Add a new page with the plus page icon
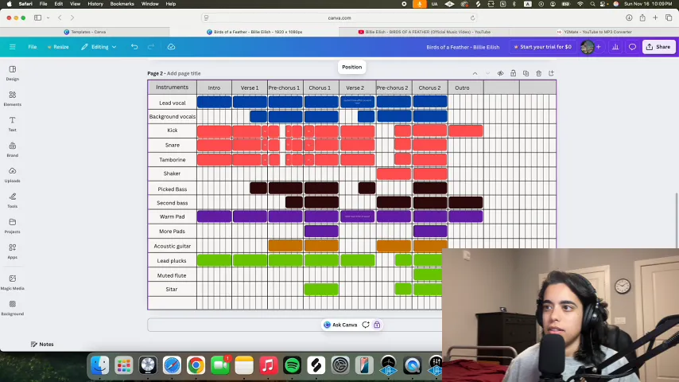 (x=551, y=73)
